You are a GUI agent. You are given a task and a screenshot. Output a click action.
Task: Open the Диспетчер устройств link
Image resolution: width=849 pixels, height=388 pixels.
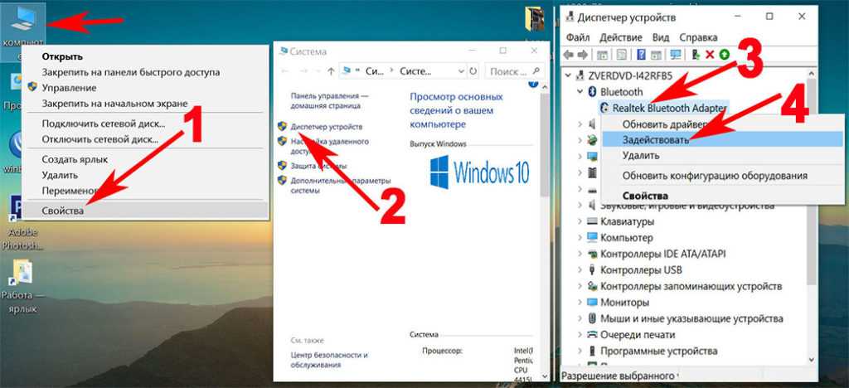tap(326, 126)
